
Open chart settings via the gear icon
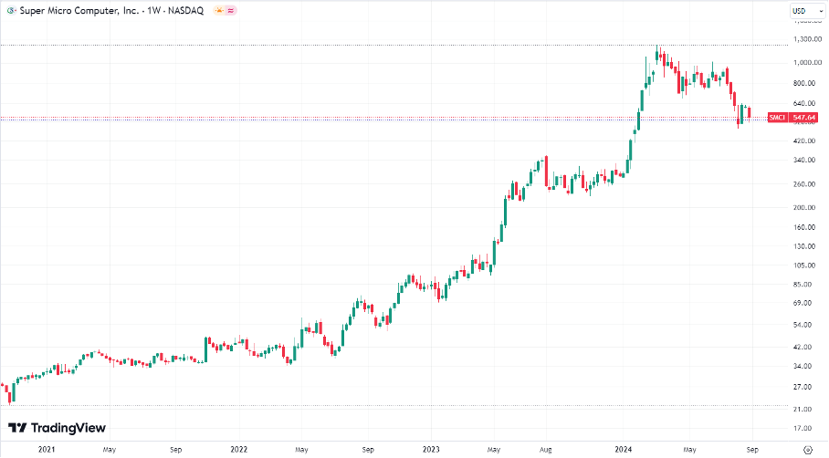[806, 449]
